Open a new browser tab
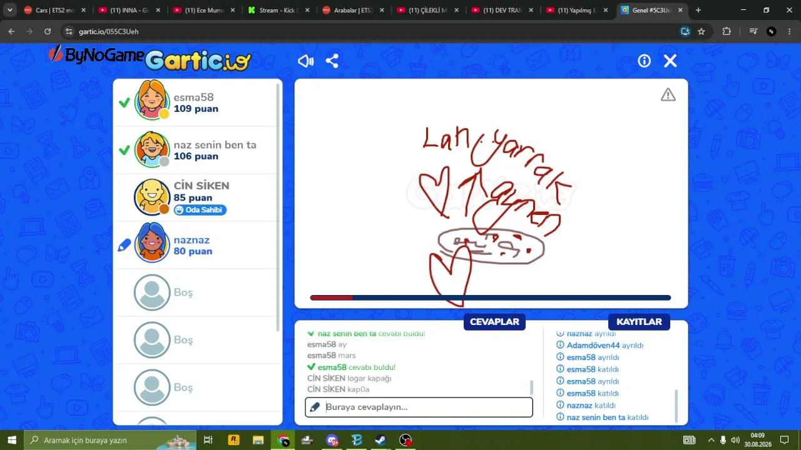Viewport: 801px width, 450px height. [x=698, y=10]
